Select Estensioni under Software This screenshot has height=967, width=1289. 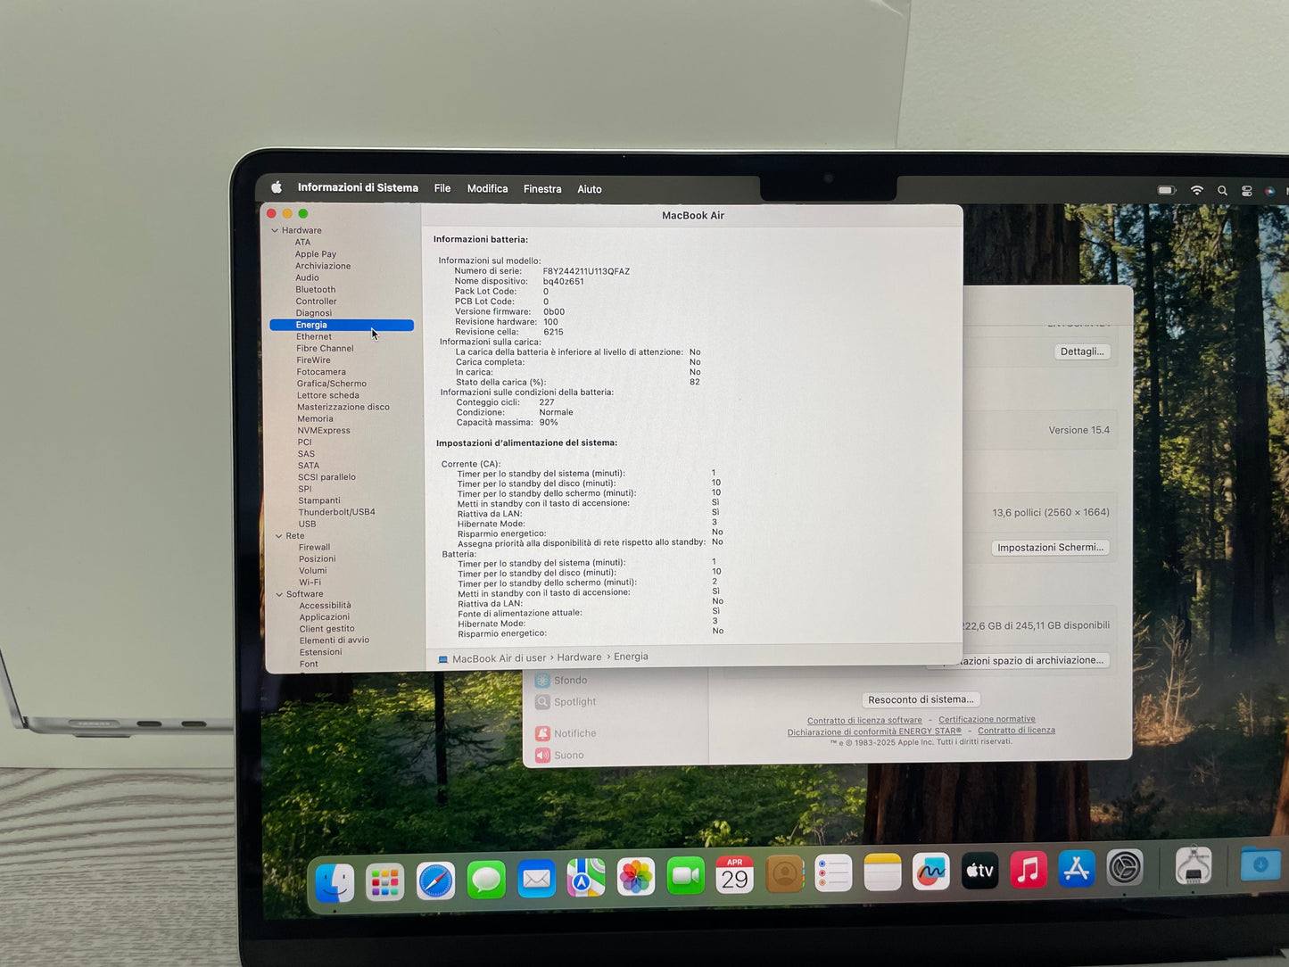[320, 652]
